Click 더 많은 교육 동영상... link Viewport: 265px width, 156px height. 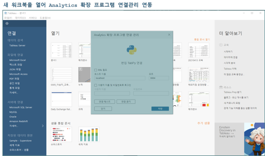234,74
